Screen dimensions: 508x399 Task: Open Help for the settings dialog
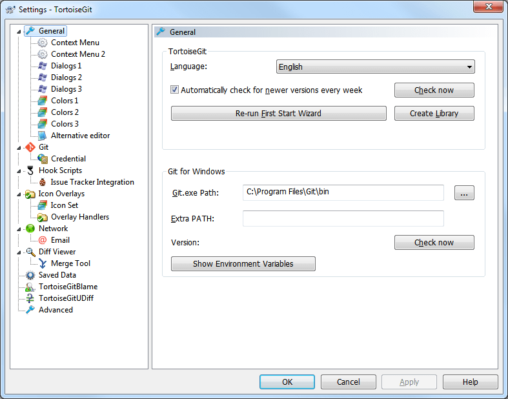pos(470,382)
